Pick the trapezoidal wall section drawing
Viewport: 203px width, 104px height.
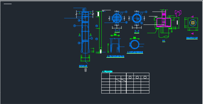click(x=115, y=46)
